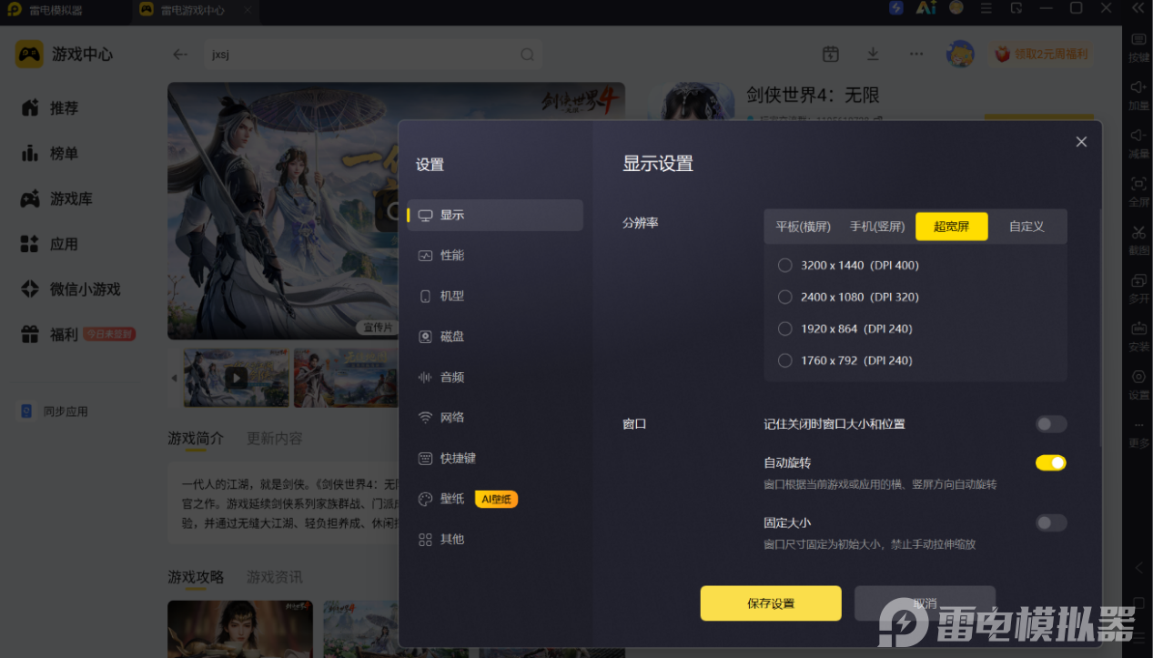Click the search magnifier icon in search box
The width and height of the screenshot is (1153, 658).
(527, 55)
